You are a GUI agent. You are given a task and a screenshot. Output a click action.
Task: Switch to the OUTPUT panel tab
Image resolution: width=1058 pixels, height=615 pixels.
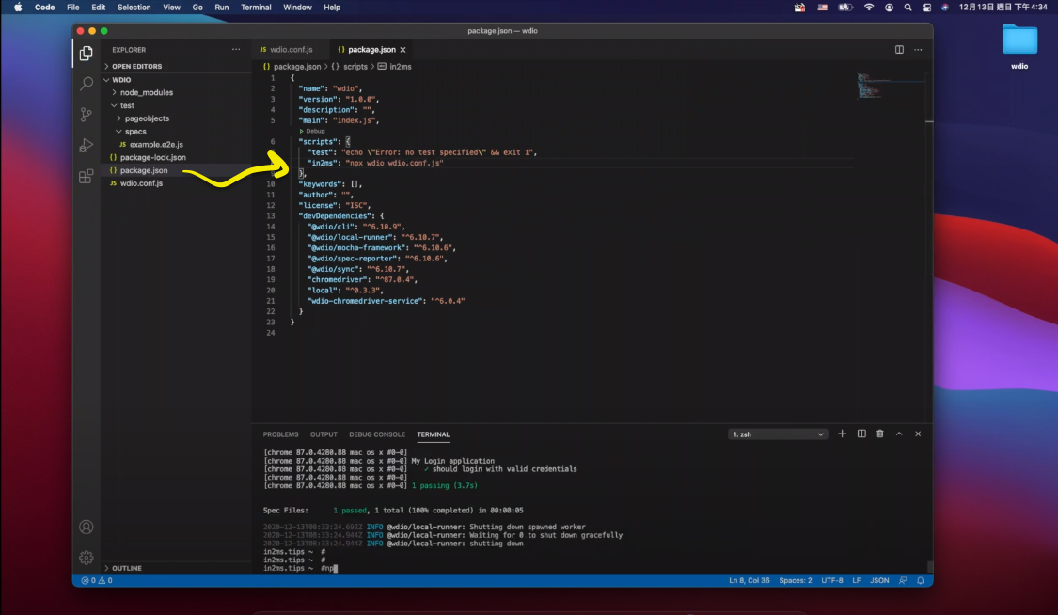(x=324, y=435)
